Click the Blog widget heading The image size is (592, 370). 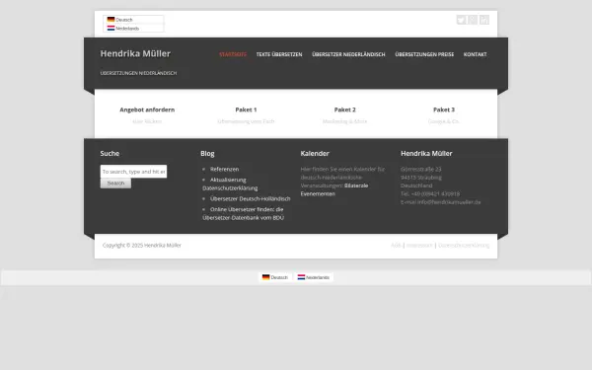207,154
